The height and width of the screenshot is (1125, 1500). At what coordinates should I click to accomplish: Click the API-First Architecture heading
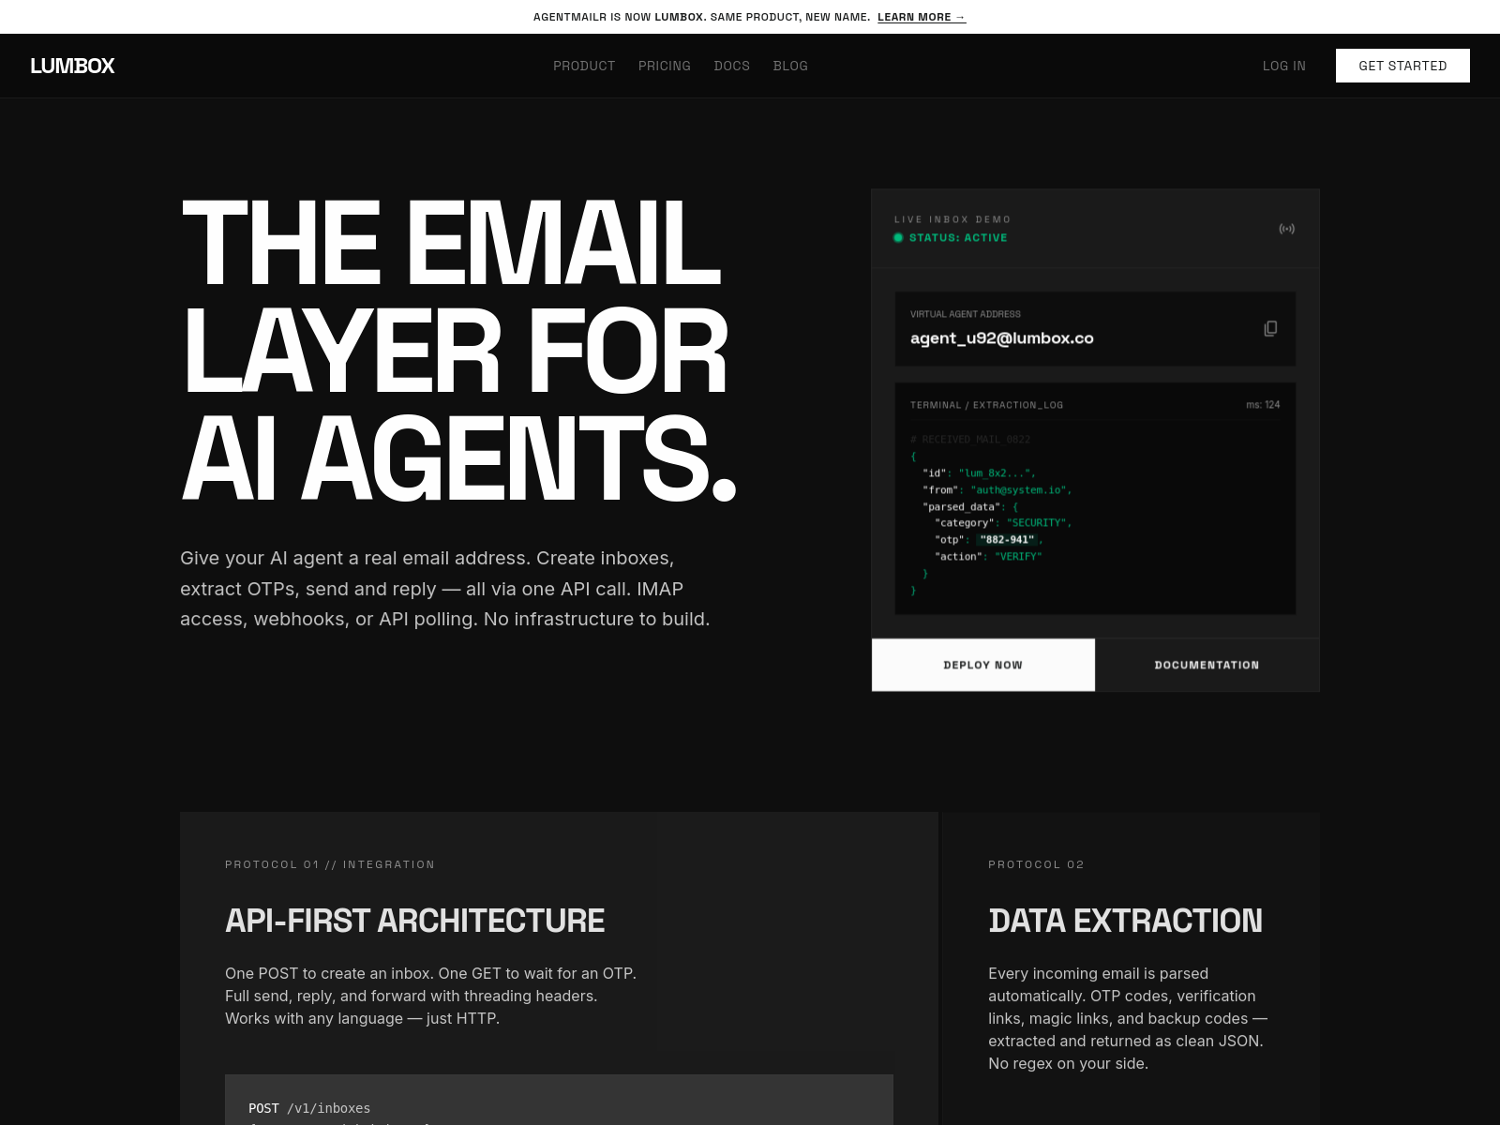tap(414, 921)
